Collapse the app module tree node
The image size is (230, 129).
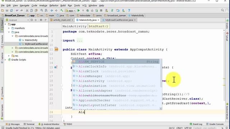[x=6, y=24]
